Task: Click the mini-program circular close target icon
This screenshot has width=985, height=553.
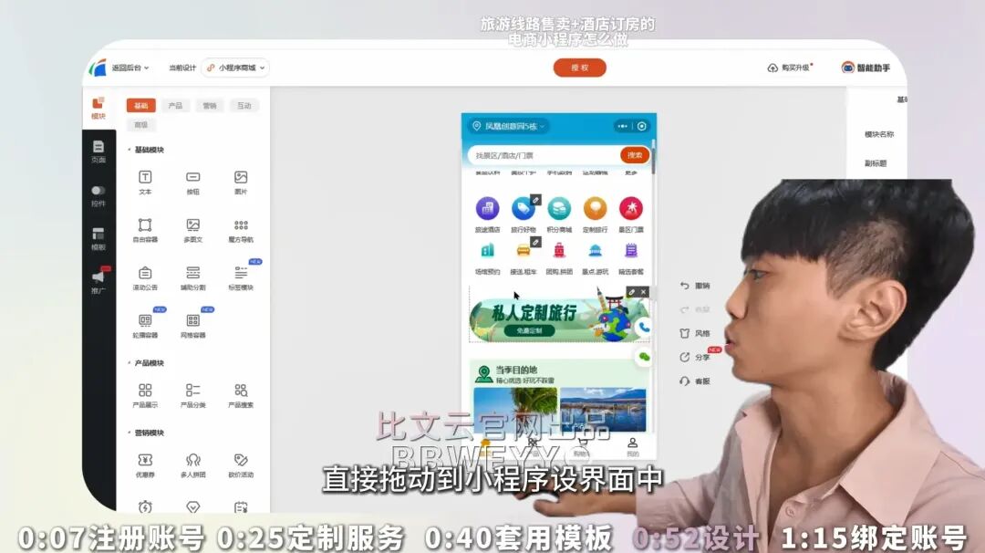Action: pos(641,126)
